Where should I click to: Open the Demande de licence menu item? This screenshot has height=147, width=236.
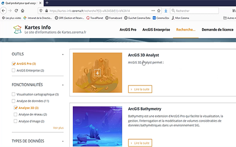pos(217,30)
